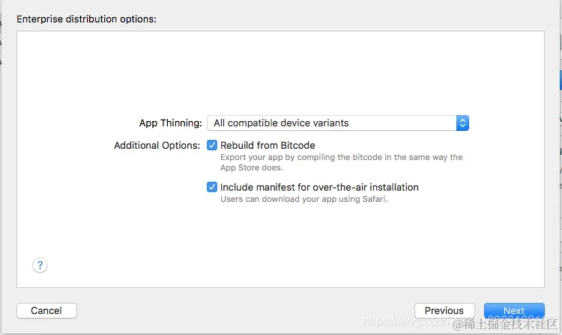Proceed with the blue Next button
Image resolution: width=562 pixels, height=335 pixels.
[x=514, y=310]
